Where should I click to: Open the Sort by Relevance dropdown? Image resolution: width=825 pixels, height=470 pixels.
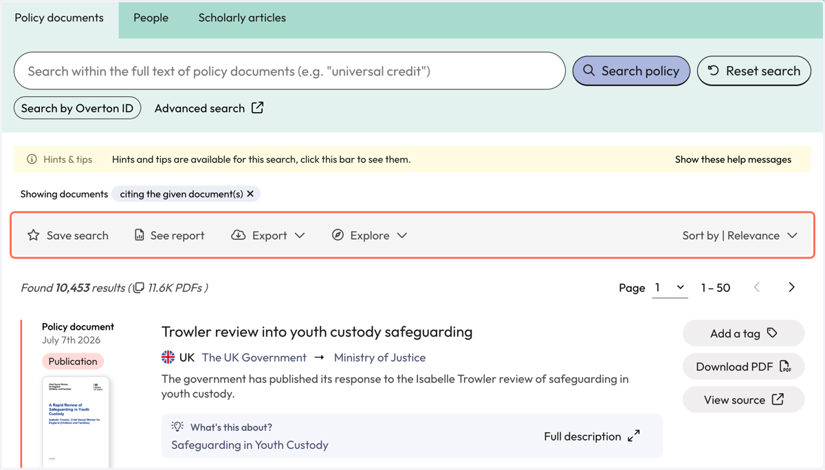[x=740, y=235]
